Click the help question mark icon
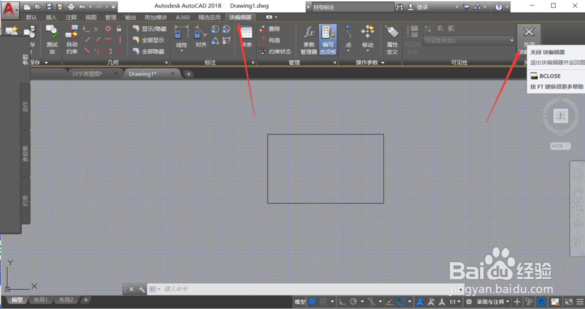The image size is (585, 309). point(498,6)
